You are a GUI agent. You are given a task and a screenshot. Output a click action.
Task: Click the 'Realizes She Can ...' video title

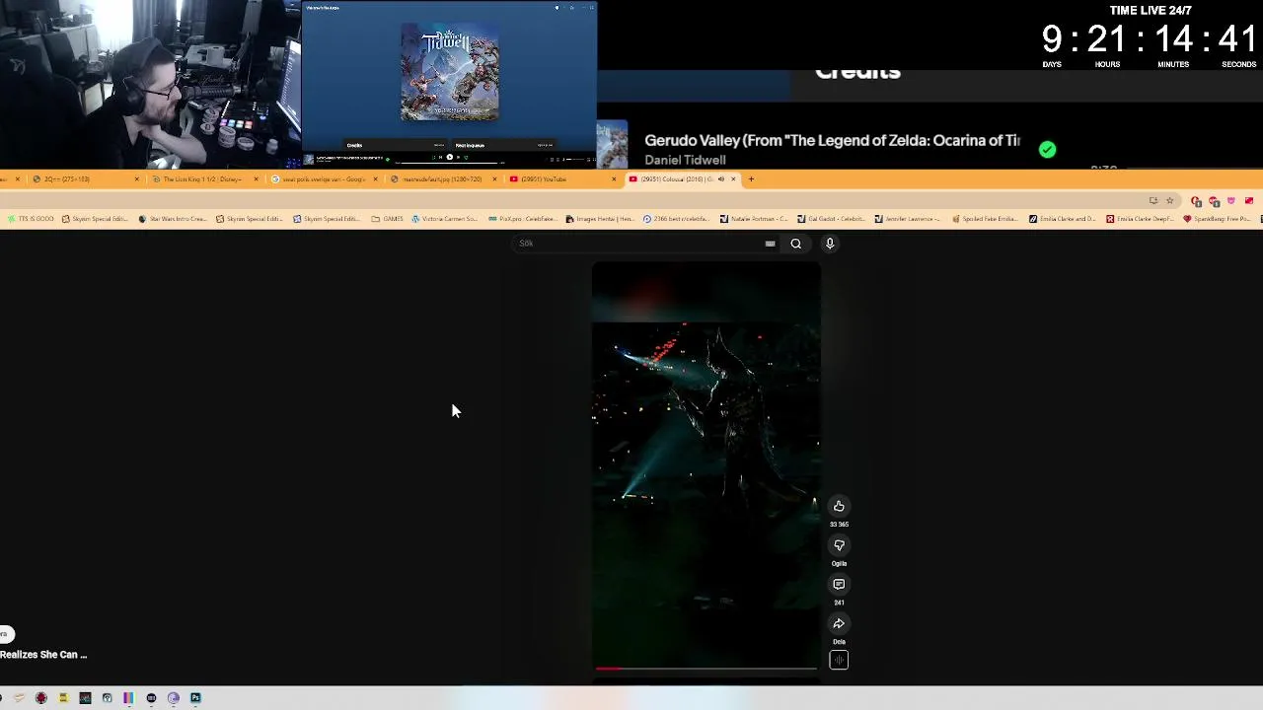click(x=43, y=655)
